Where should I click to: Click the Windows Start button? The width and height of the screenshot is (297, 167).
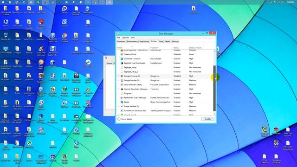pos(3,2)
